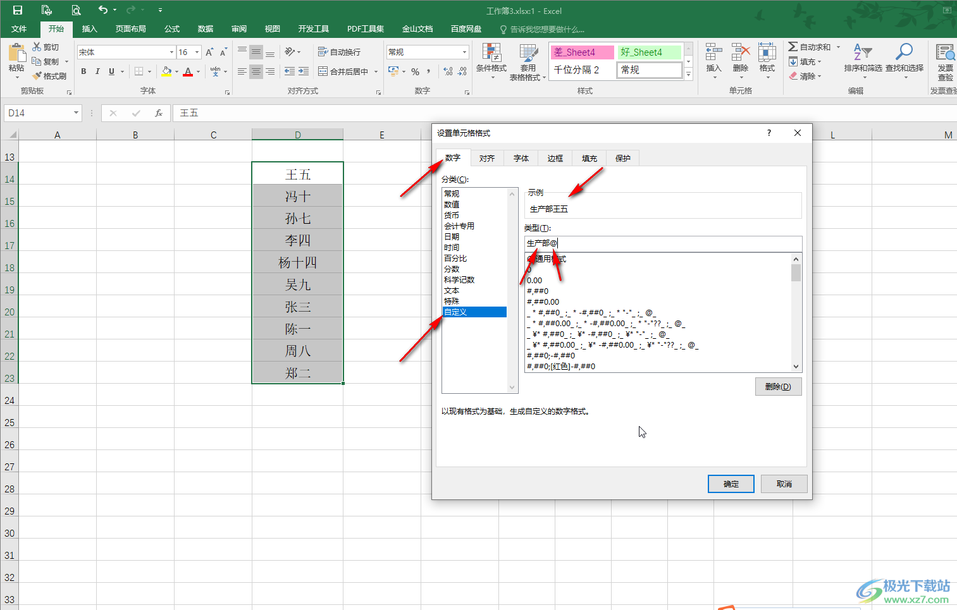Screen dimensions: 957x610
Task: Switch to the Protection (保护) dialog tab
Action: pyautogui.click(x=623, y=158)
